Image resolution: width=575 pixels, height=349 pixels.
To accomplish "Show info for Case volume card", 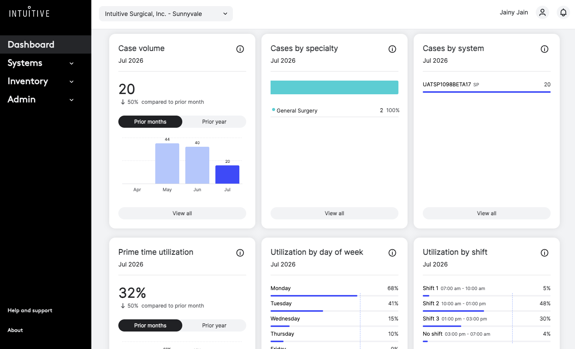I will (240, 49).
